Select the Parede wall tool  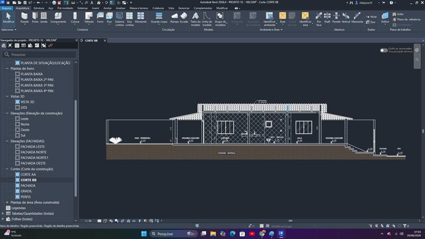(x=25, y=18)
